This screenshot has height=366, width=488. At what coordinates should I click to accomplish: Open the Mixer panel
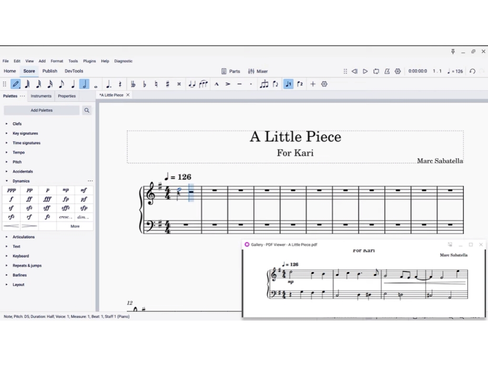258,71
